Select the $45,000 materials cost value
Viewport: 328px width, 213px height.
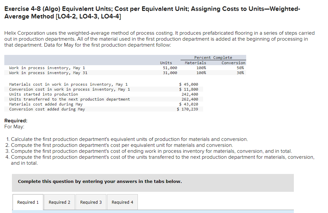188,84
